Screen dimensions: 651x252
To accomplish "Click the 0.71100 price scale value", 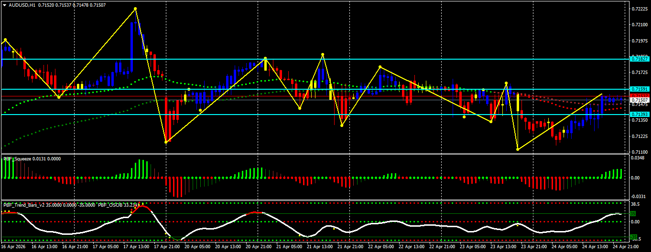I will (x=640, y=152).
